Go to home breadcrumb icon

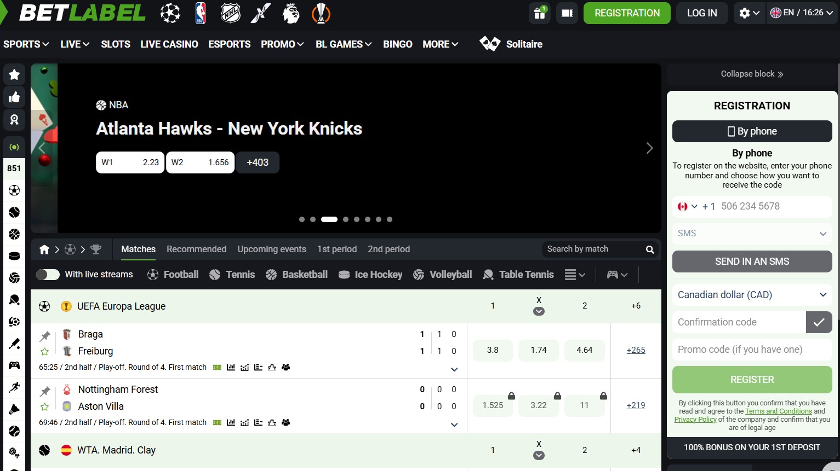(44, 249)
